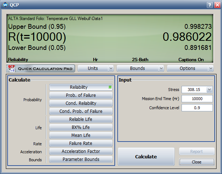The image size is (222, 174).
Task: Select Acceleration Factor calculation
Action: click(81, 151)
